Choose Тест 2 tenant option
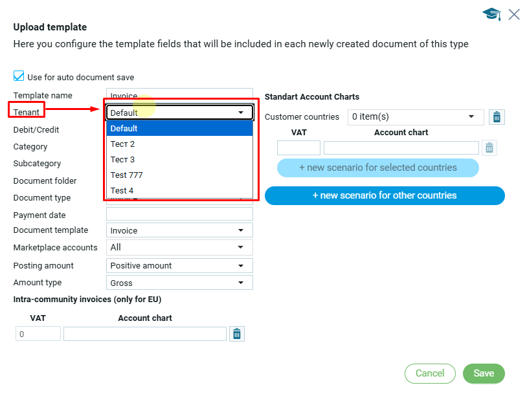Screen dimensions: 527x394 point(179,144)
